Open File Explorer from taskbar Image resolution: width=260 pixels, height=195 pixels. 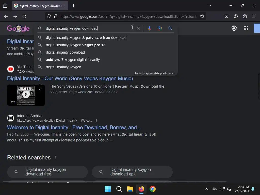click(130, 189)
